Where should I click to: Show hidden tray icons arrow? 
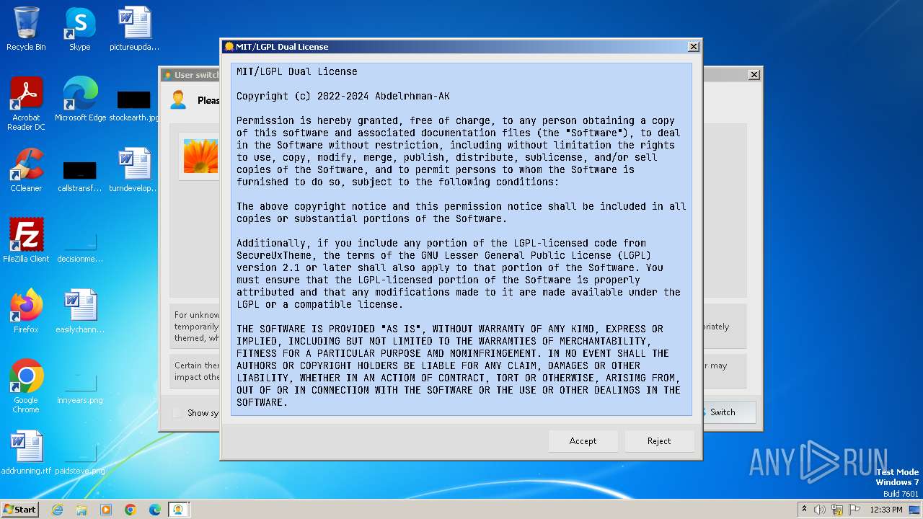804,510
